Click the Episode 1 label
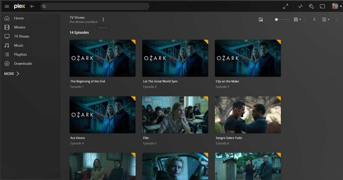Screen dimensions: 343x180 click(x=77, y=87)
